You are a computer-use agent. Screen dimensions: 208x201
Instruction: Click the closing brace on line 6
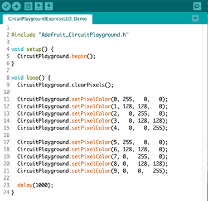[13, 64]
